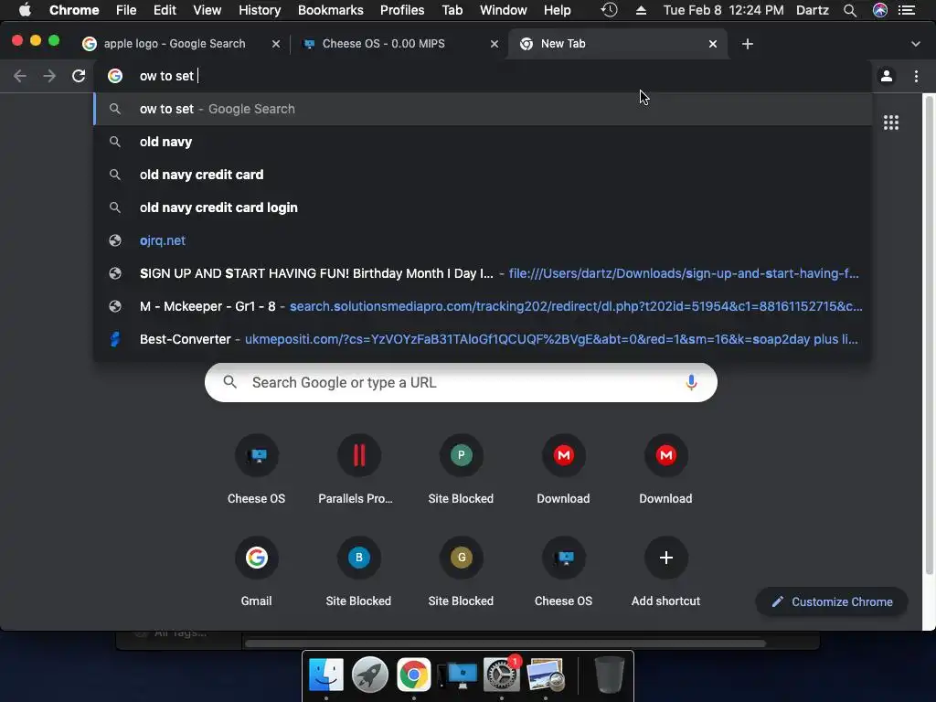Select the 'old navy' suggestion
Image resolution: width=936 pixels, height=702 pixels.
[x=483, y=142]
